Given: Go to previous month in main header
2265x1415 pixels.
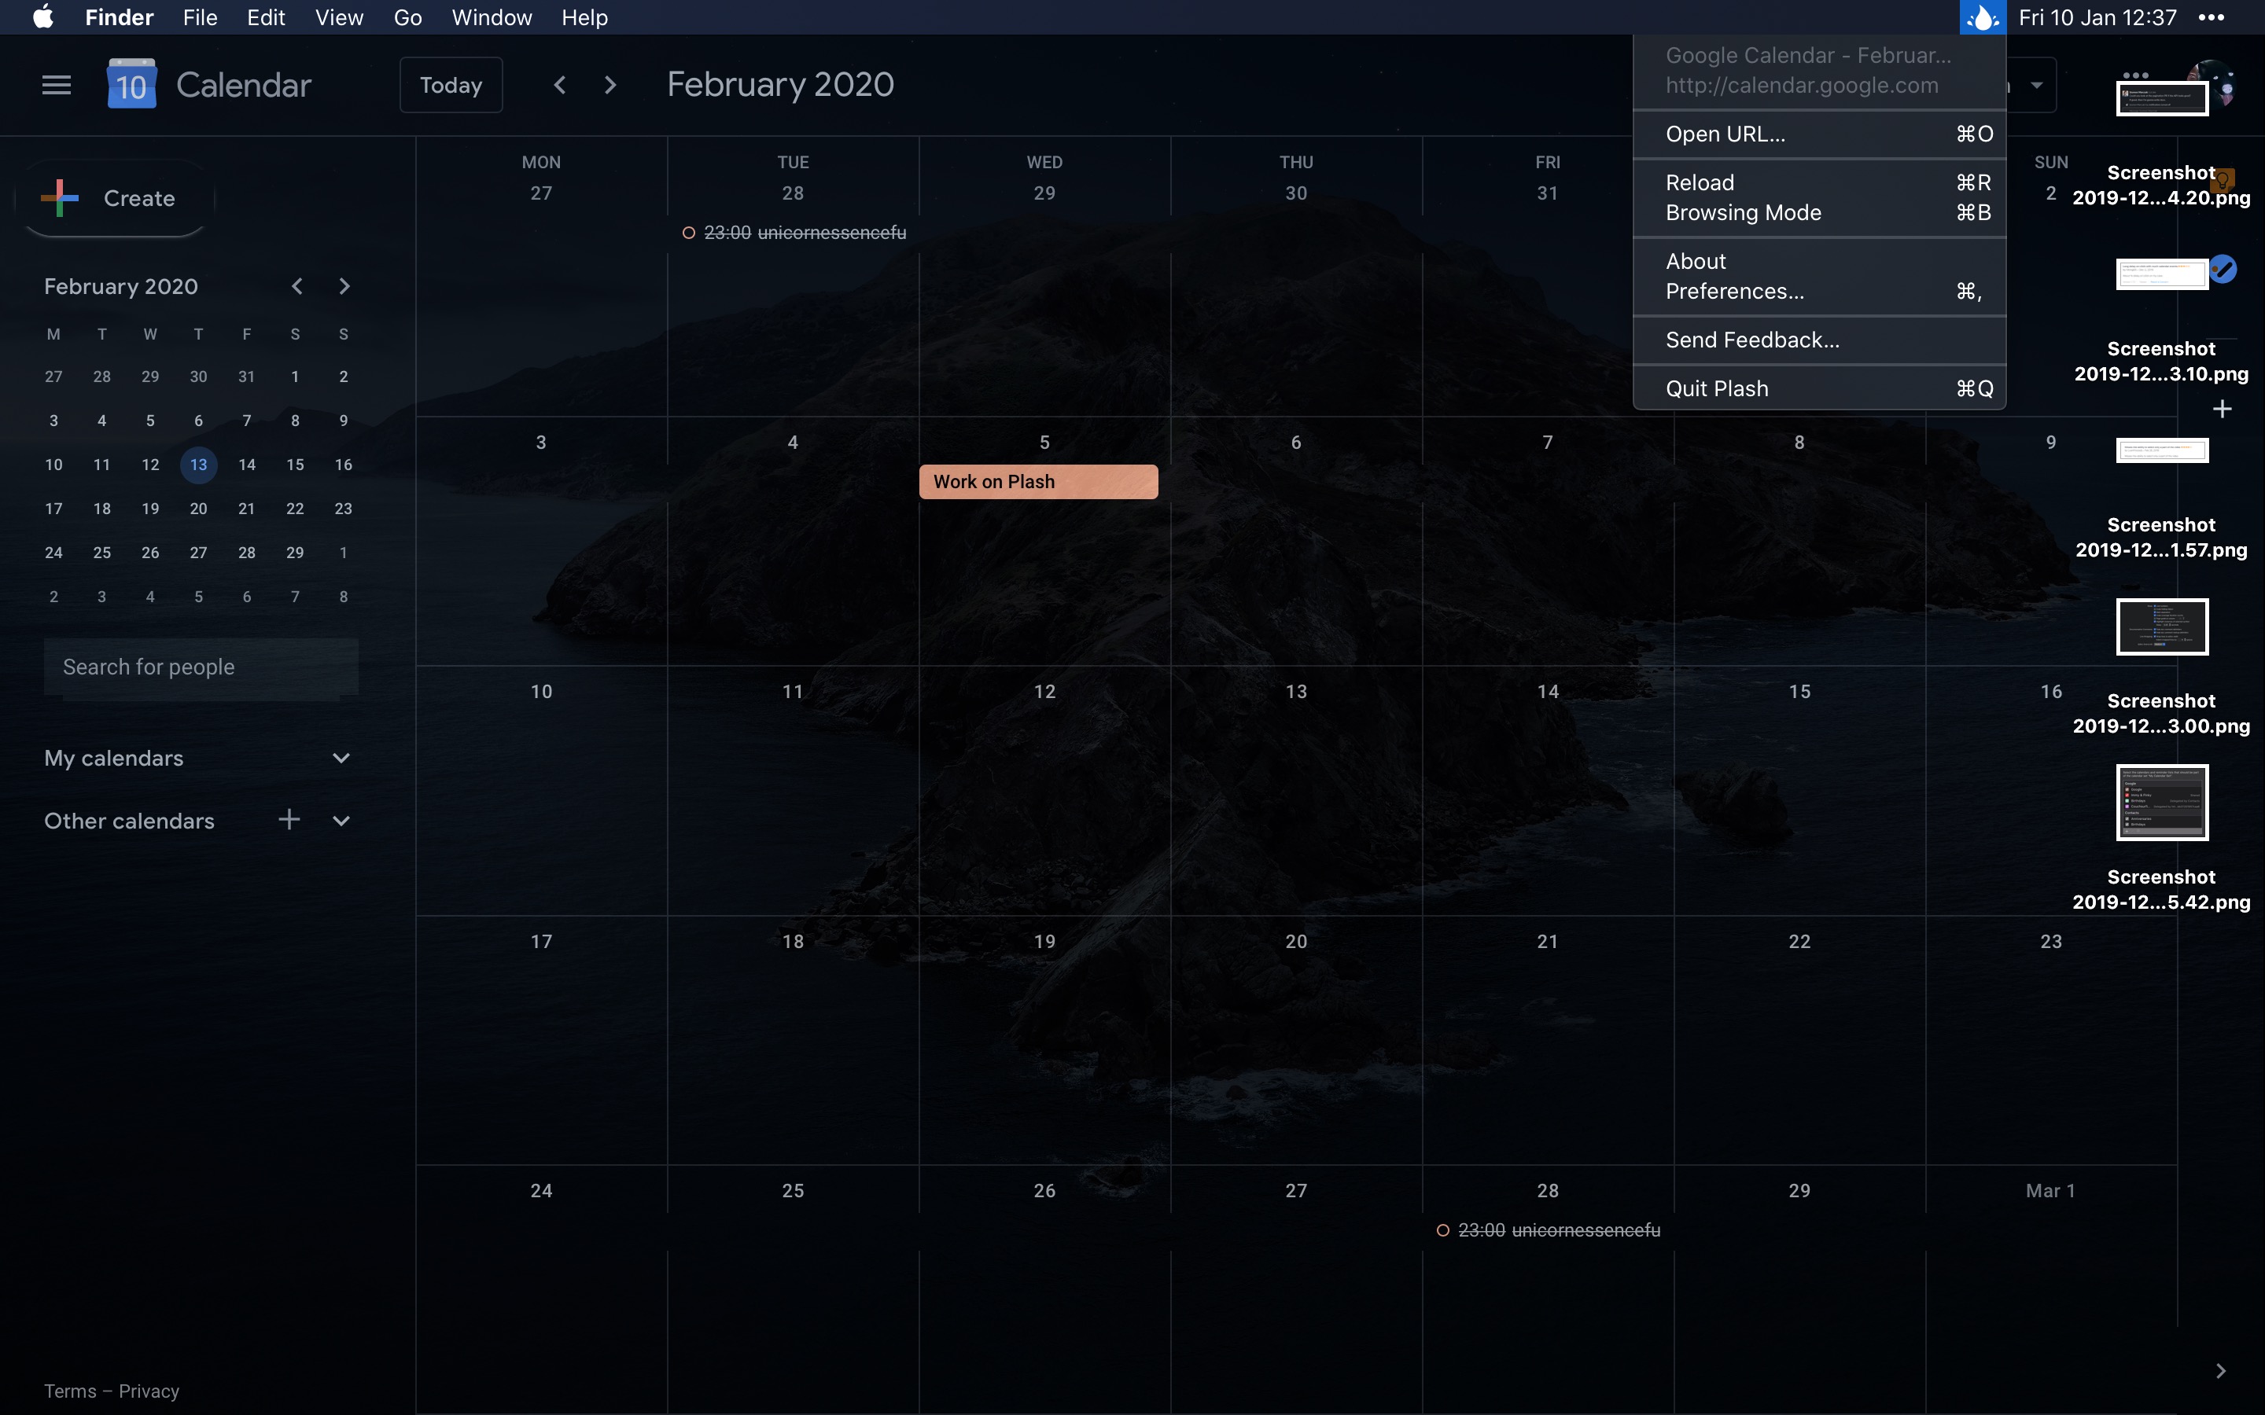Looking at the screenshot, I should click(560, 85).
